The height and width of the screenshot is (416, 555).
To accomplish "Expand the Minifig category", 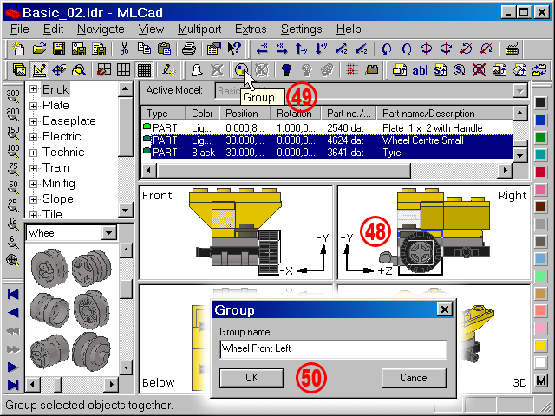I will click(x=33, y=183).
